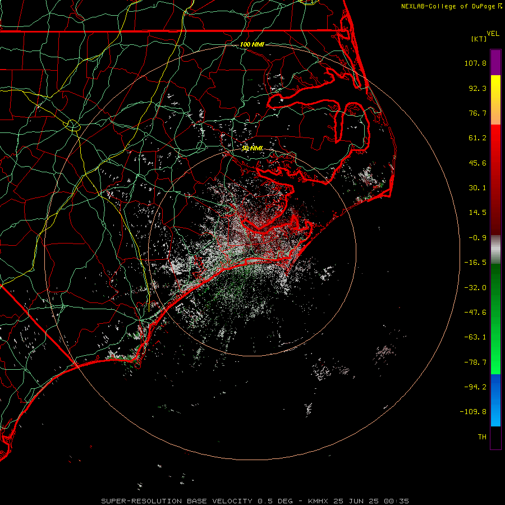
Task: Click the TH threshold label
Action: [482, 437]
